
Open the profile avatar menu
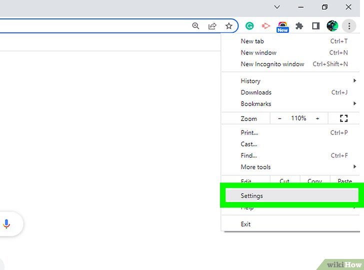click(x=332, y=26)
